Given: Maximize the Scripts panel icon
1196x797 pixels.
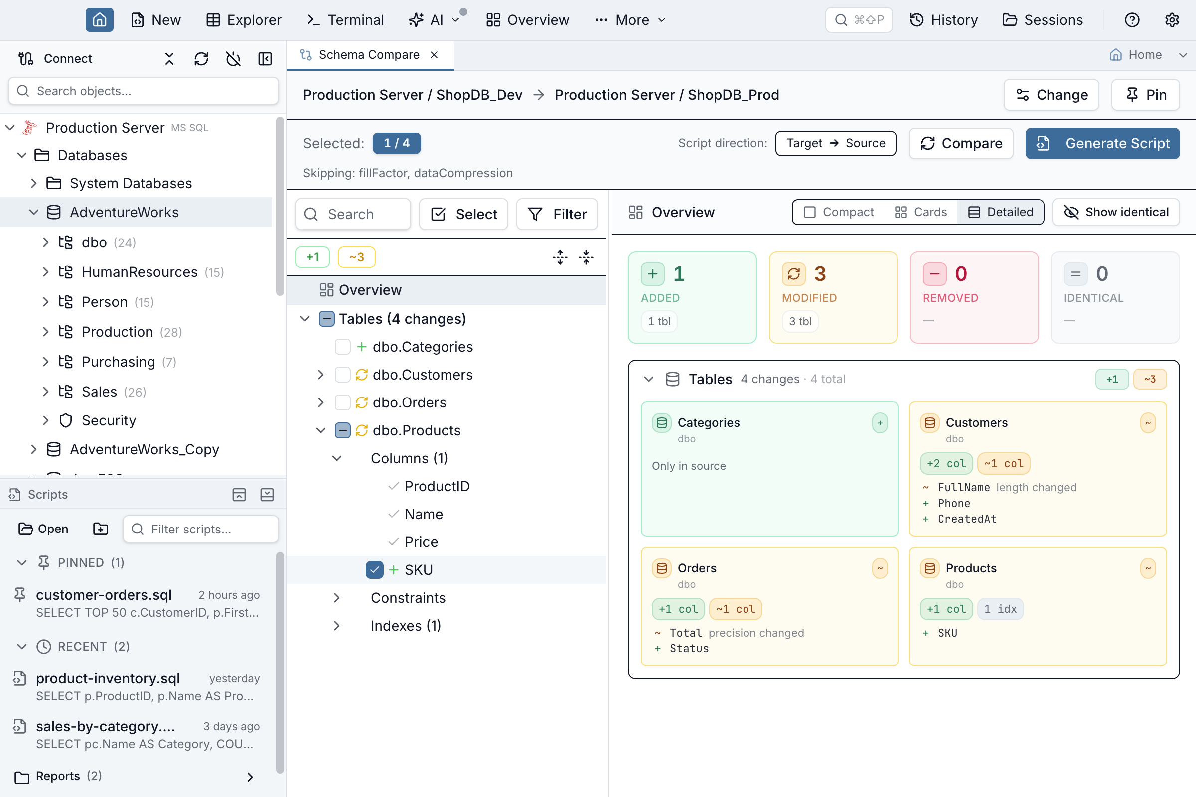Looking at the screenshot, I should [239, 495].
